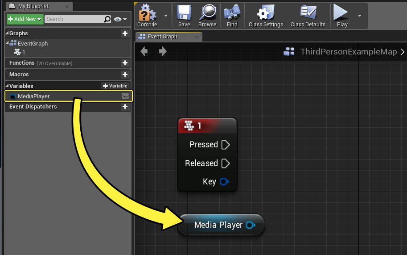Viewport: 407px width, 255px height.
Task: Select the '1' key event node header
Action: click(x=207, y=126)
